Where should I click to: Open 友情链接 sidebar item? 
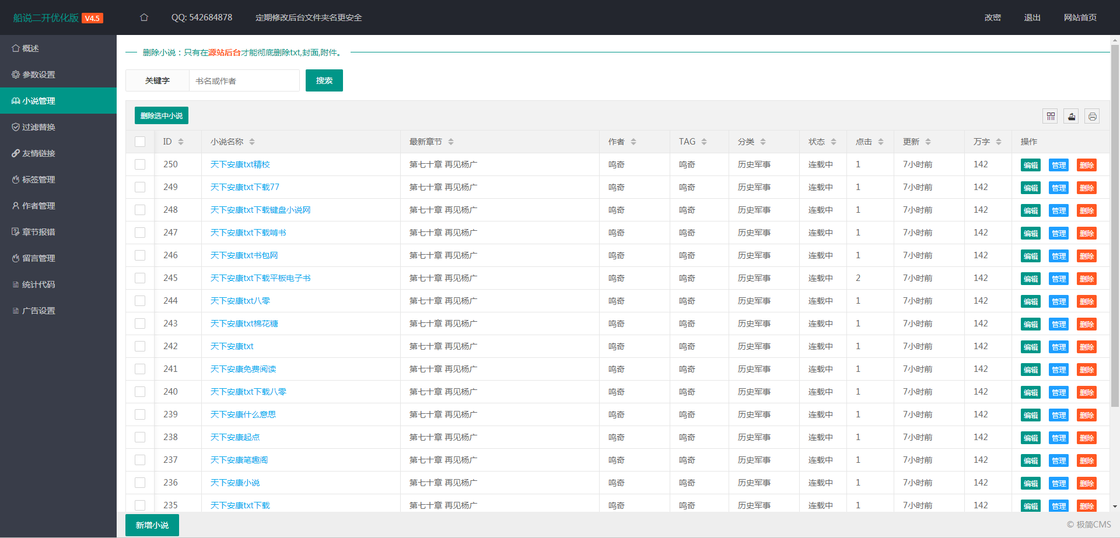(58, 153)
